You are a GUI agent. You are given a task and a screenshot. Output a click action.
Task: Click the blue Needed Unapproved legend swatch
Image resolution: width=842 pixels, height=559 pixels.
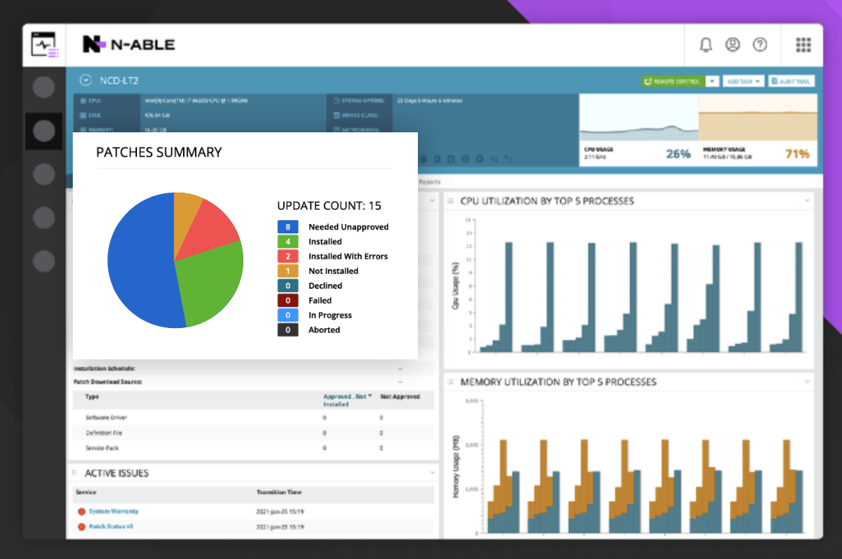tap(288, 227)
